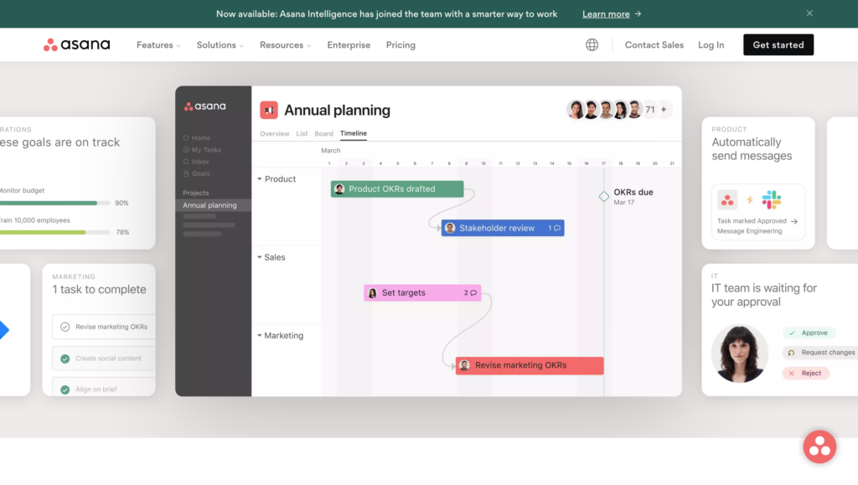Uncheck the Create social content task
The height and width of the screenshot is (485, 858).
65,359
